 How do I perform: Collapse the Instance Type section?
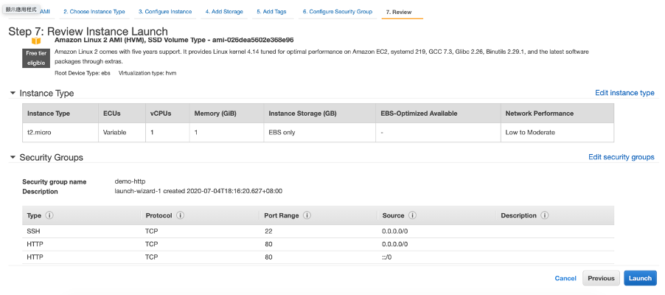tap(13, 94)
